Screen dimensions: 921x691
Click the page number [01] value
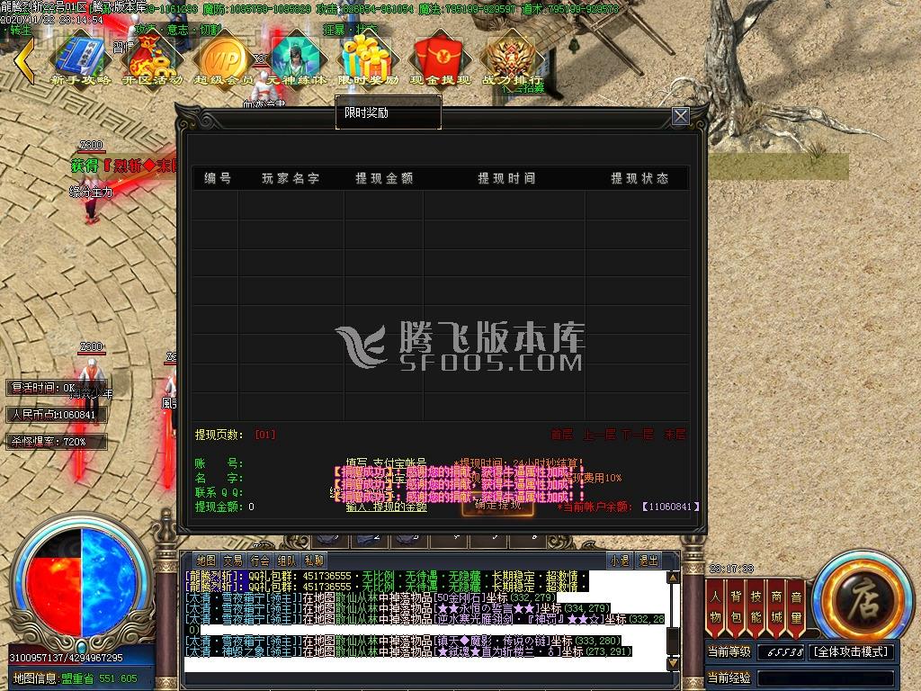(x=265, y=435)
